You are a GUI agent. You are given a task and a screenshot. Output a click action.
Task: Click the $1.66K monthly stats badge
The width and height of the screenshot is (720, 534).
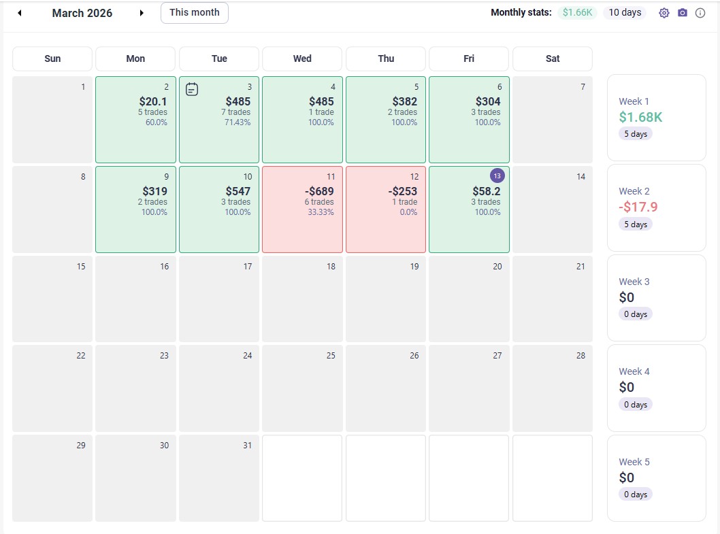(x=577, y=12)
